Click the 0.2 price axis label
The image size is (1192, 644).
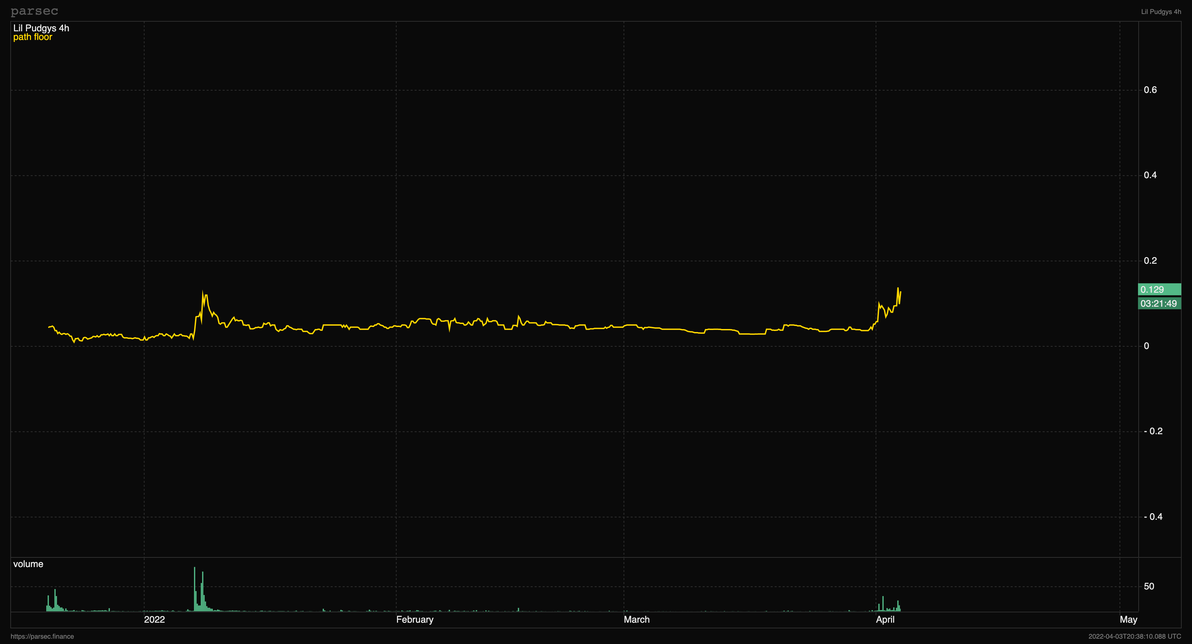[1150, 261]
